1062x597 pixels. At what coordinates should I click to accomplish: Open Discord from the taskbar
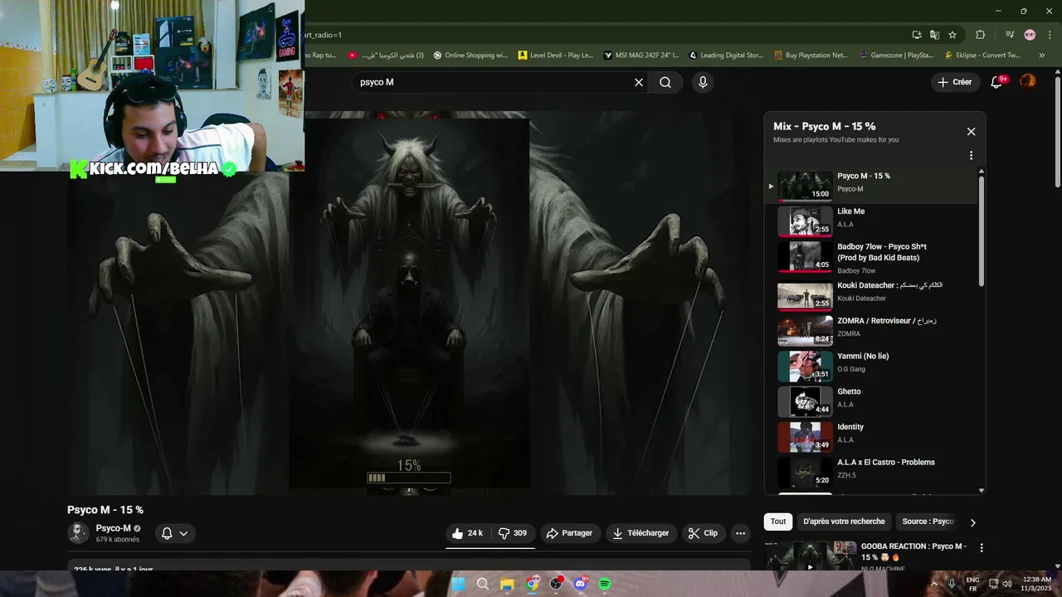click(x=580, y=584)
